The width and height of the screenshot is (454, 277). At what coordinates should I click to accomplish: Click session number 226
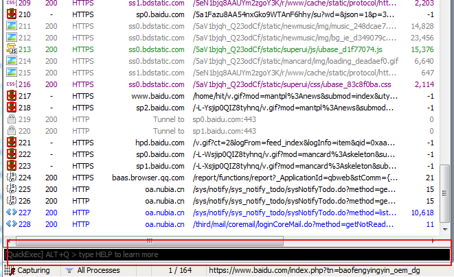[x=25, y=201]
